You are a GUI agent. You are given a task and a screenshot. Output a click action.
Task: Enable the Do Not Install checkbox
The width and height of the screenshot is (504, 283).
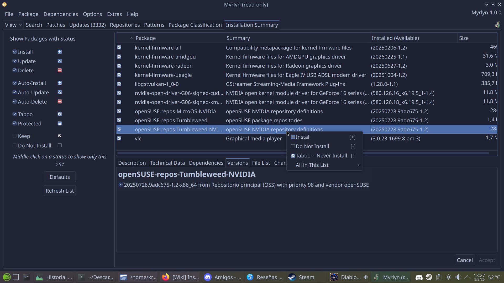(x=14, y=145)
